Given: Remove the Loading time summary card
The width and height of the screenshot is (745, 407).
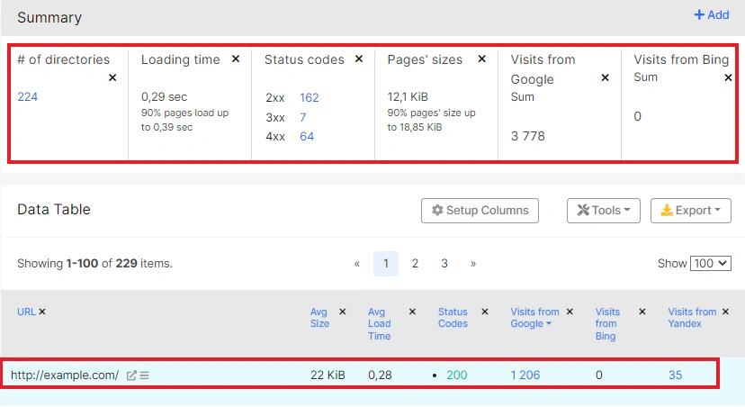Looking at the screenshot, I should 236,59.
